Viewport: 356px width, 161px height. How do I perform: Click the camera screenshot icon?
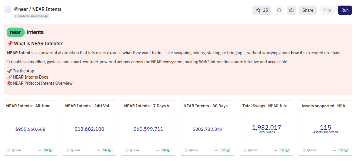[x=291, y=10]
